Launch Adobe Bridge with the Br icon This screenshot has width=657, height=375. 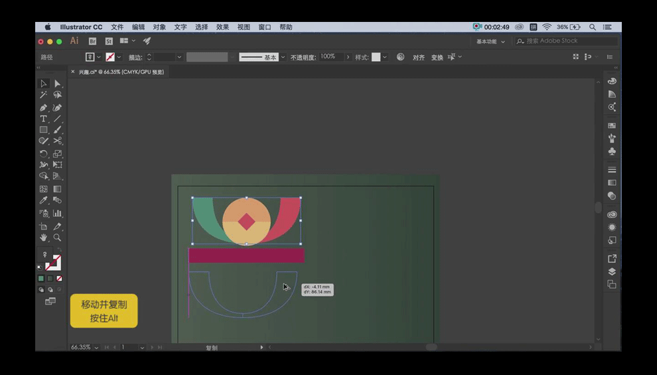pos(92,41)
